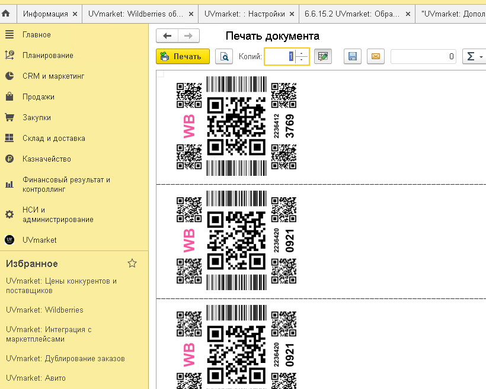The image size is (486, 389).
Task: Open the UVmarket section in sidebar
Action: click(x=39, y=240)
